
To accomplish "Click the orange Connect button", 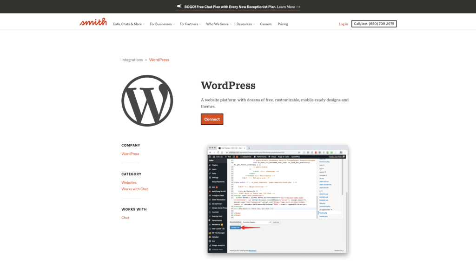I will 212,119.
